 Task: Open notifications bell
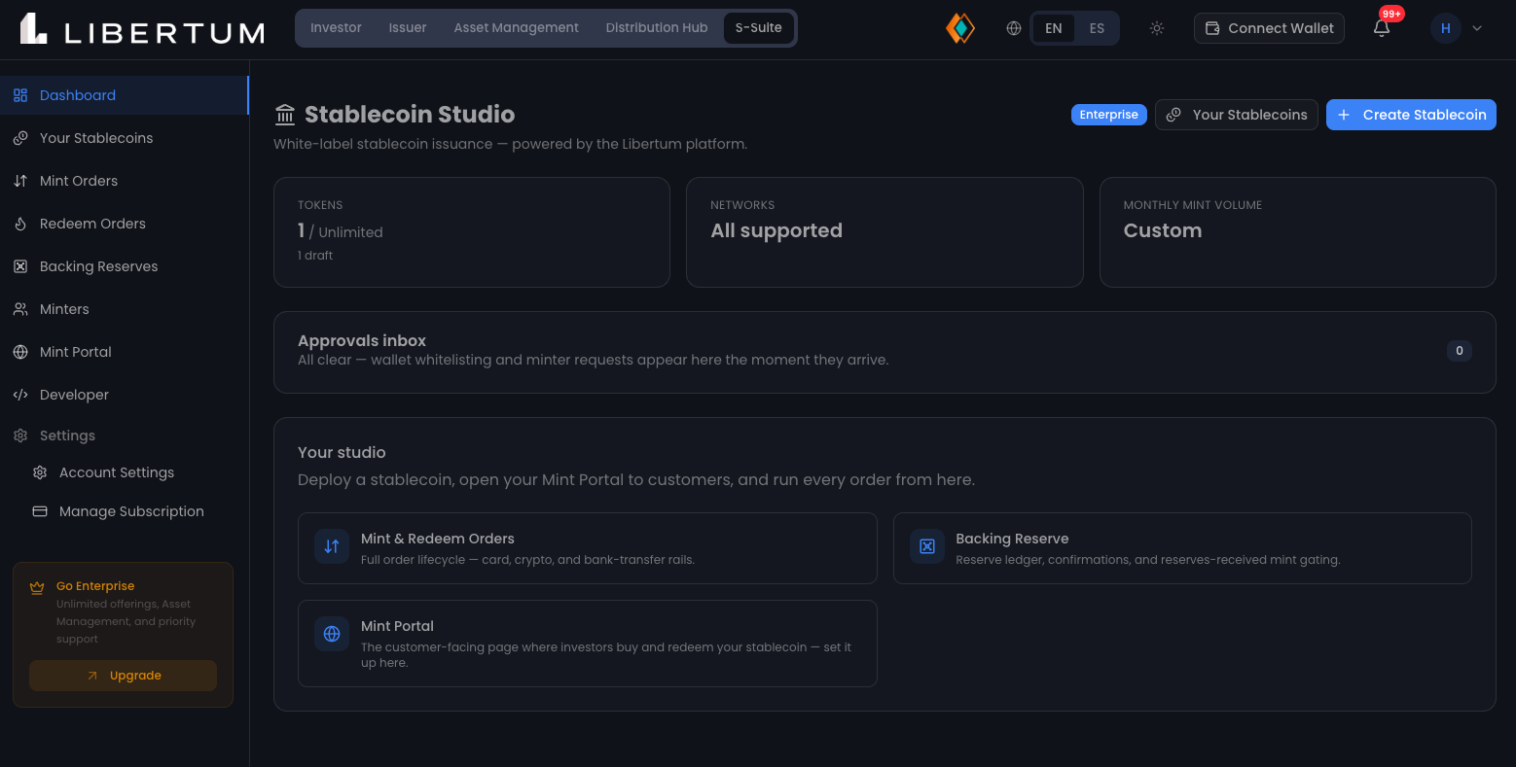1382,28
